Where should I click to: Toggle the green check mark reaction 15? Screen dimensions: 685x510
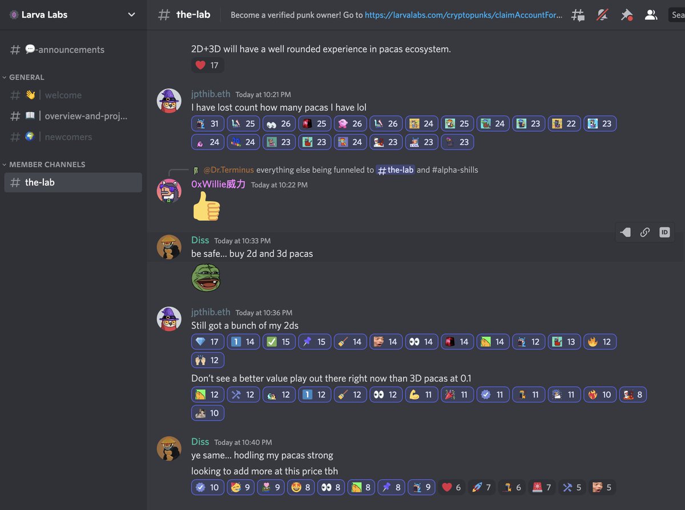(279, 342)
